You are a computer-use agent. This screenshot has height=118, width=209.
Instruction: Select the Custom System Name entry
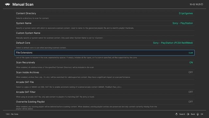point(104,33)
